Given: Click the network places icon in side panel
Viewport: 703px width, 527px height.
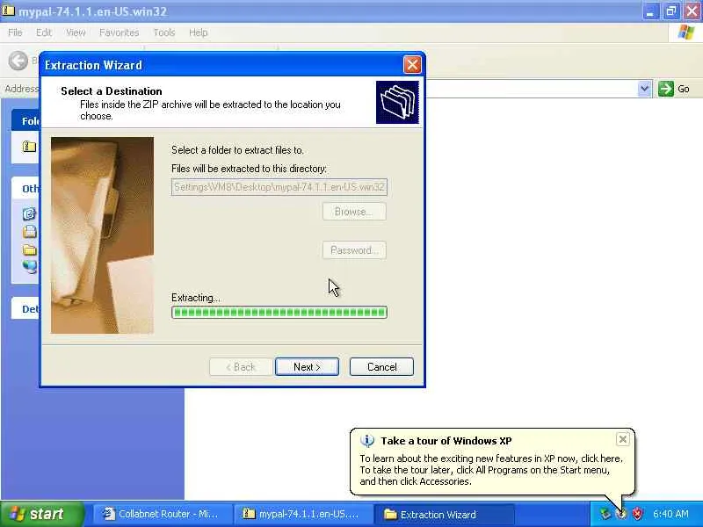Looking at the screenshot, I should click(30, 267).
